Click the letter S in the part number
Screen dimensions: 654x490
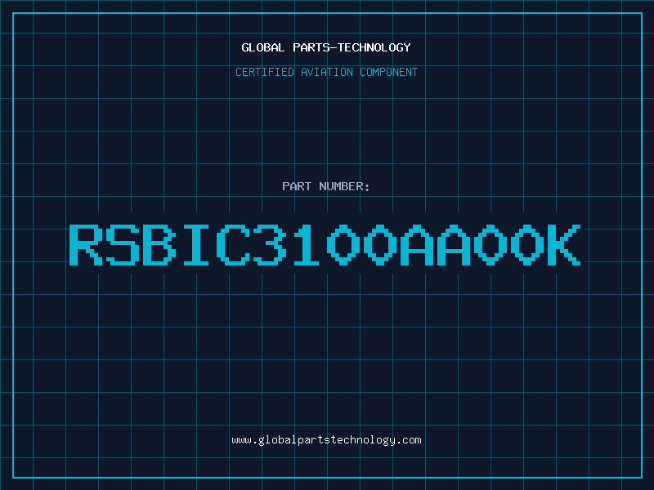coord(123,244)
